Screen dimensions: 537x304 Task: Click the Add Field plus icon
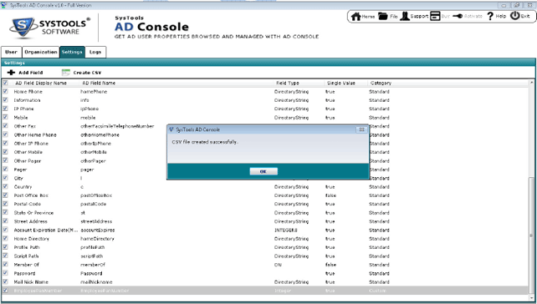pyautogui.click(x=11, y=73)
